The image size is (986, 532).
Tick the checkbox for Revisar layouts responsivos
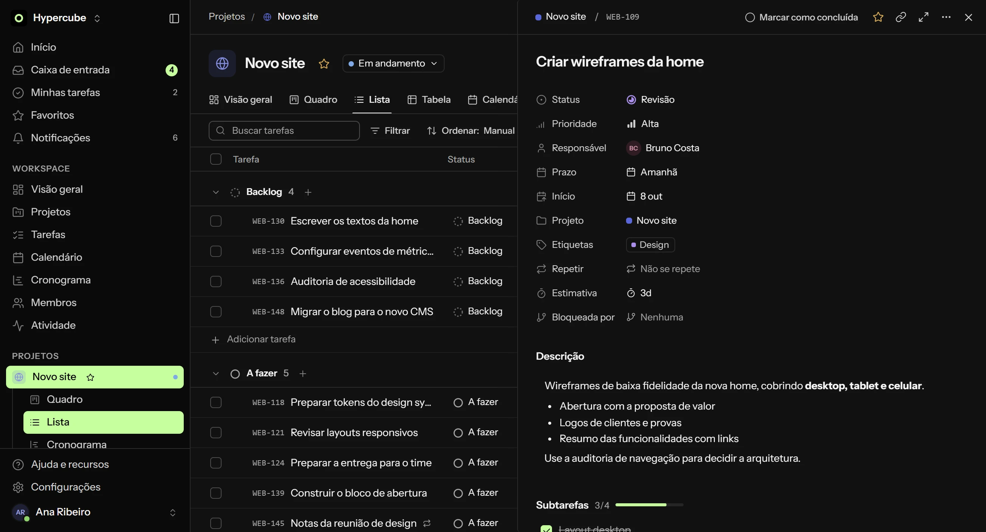click(x=216, y=433)
